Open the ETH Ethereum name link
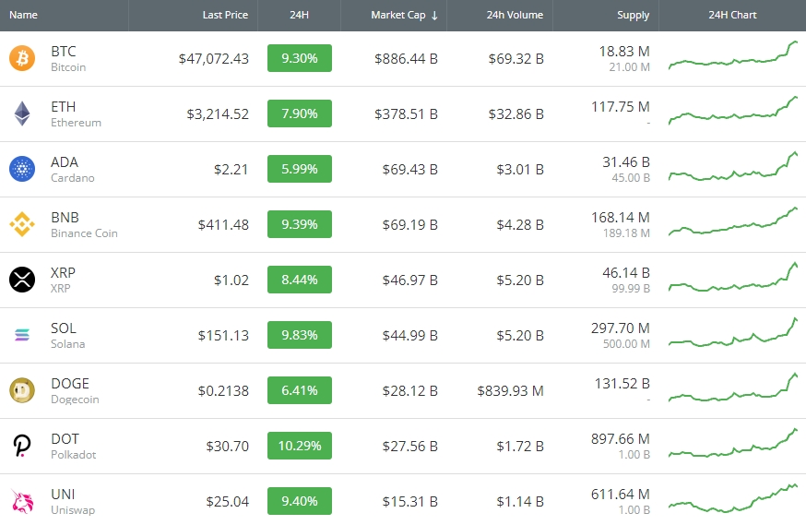Viewport: 806px width, 525px height. tap(75, 114)
